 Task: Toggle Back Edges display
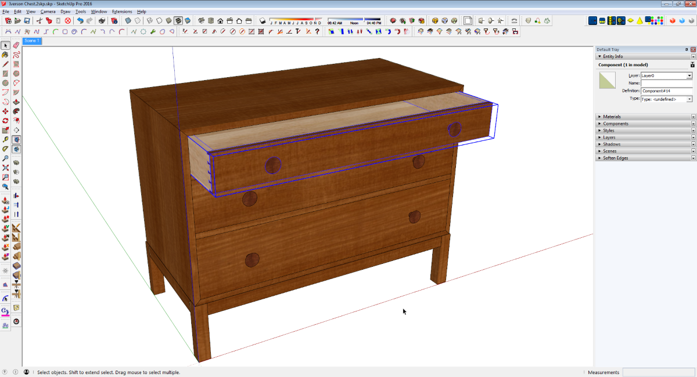[x=137, y=21]
